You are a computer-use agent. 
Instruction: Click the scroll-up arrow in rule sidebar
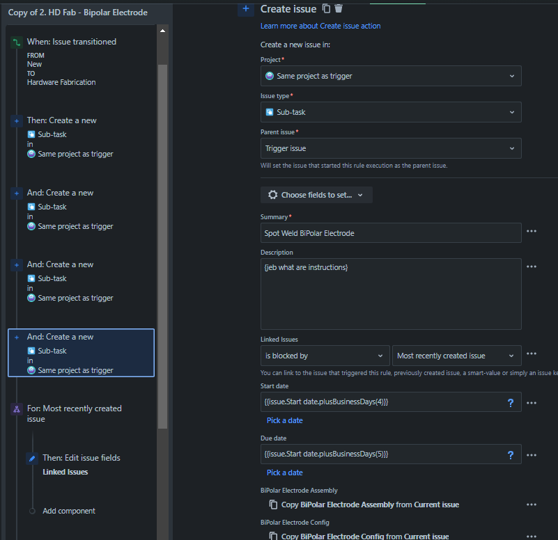tap(162, 31)
